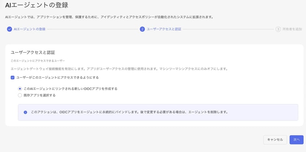Jump to the 所有者を追加 step label
Image resolution: width=306 pixels, height=152 pixels.
point(292,29)
